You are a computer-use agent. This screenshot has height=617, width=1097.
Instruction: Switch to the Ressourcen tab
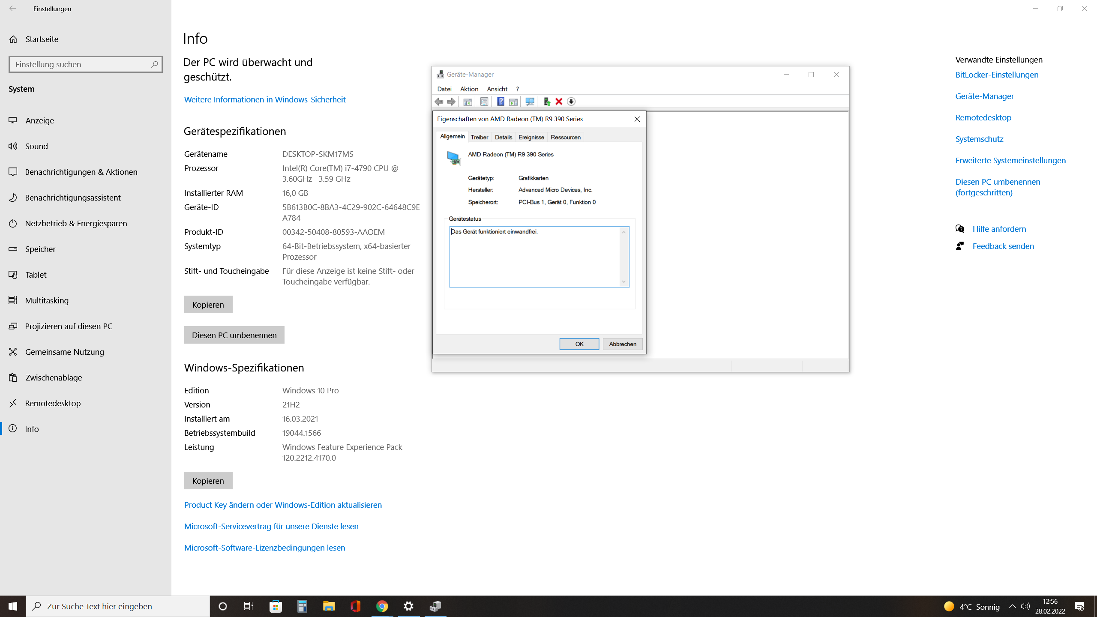[565, 137]
